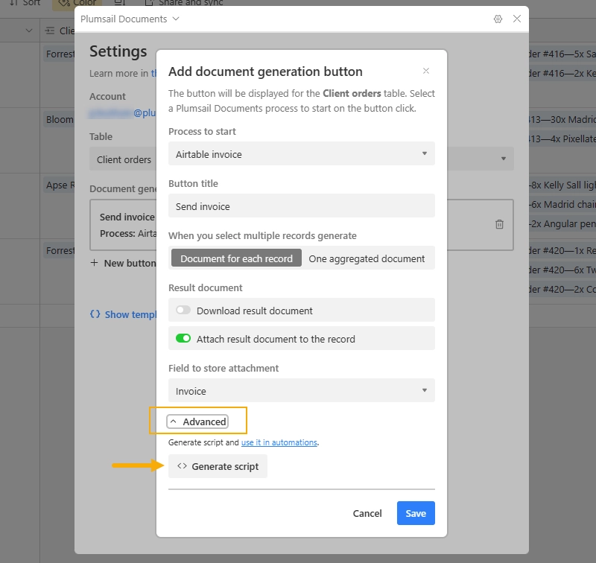Click the 2x Angular pen order item
This screenshot has width=596, height=563.
click(x=562, y=223)
